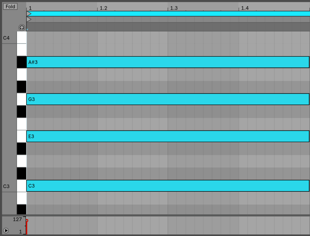
Task: Click the D3 white piano key
Action: click(x=21, y=161)
